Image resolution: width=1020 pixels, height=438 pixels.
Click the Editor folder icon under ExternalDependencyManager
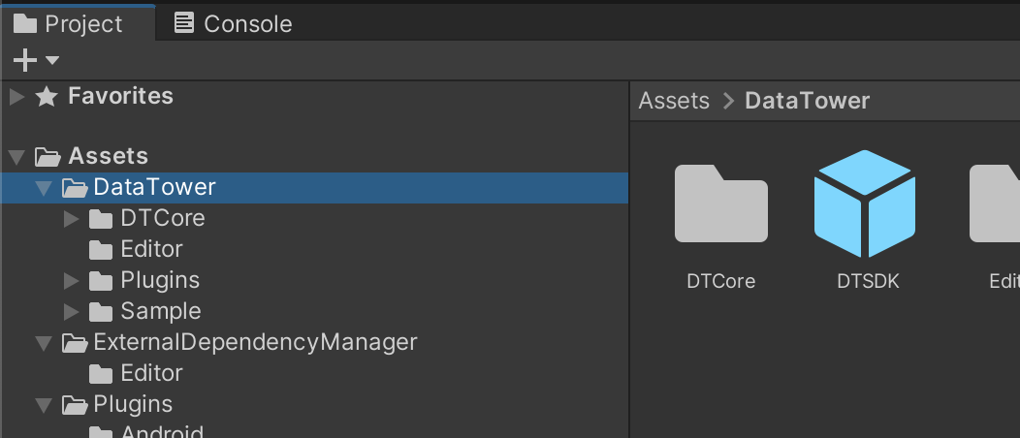[x=101, y=373]
